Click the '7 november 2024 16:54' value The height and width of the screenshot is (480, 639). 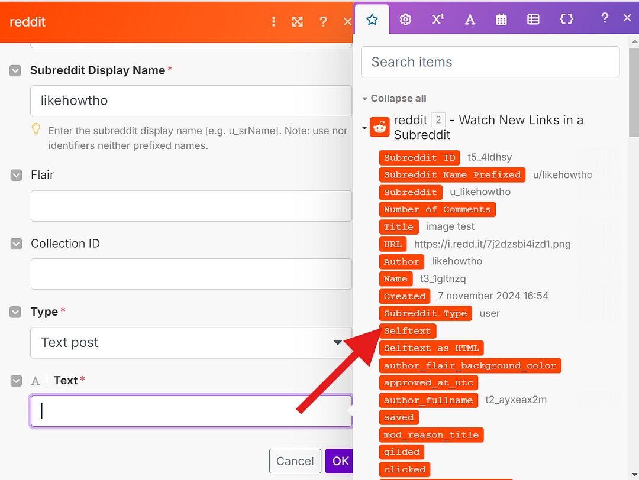tap(493, 296)
